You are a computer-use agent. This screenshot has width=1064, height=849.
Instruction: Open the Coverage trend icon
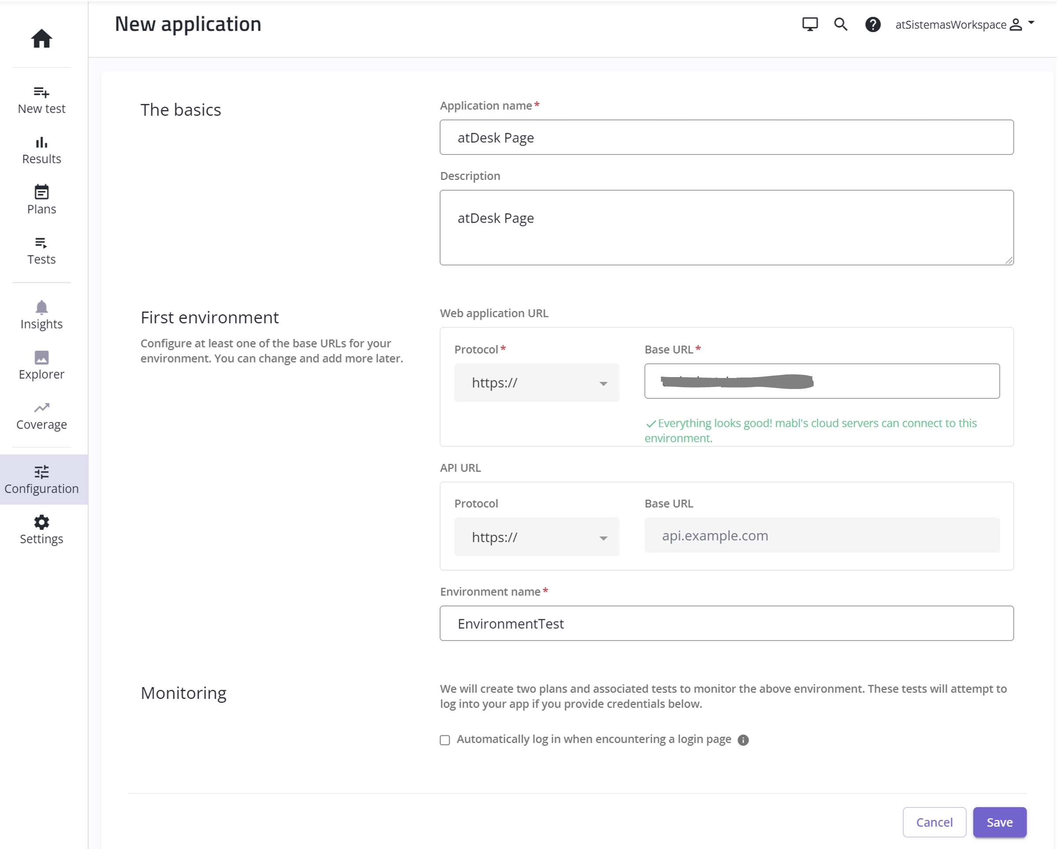click(41, 408)
